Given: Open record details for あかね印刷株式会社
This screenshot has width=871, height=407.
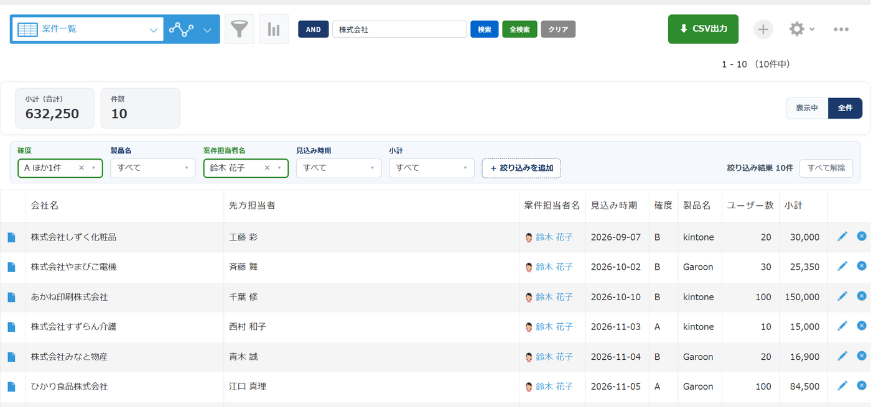Looking at the screenshot, I should click(x=11, y=297).
